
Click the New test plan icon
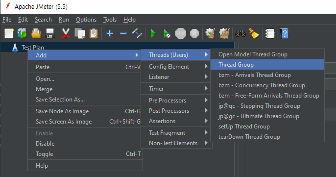coord(9,33)
